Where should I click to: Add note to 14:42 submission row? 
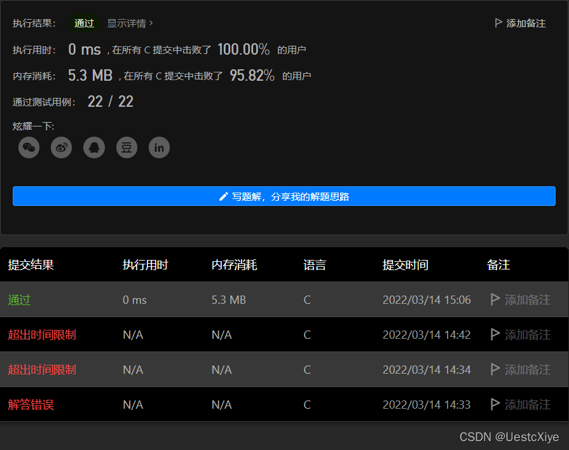tap(521, 334)
